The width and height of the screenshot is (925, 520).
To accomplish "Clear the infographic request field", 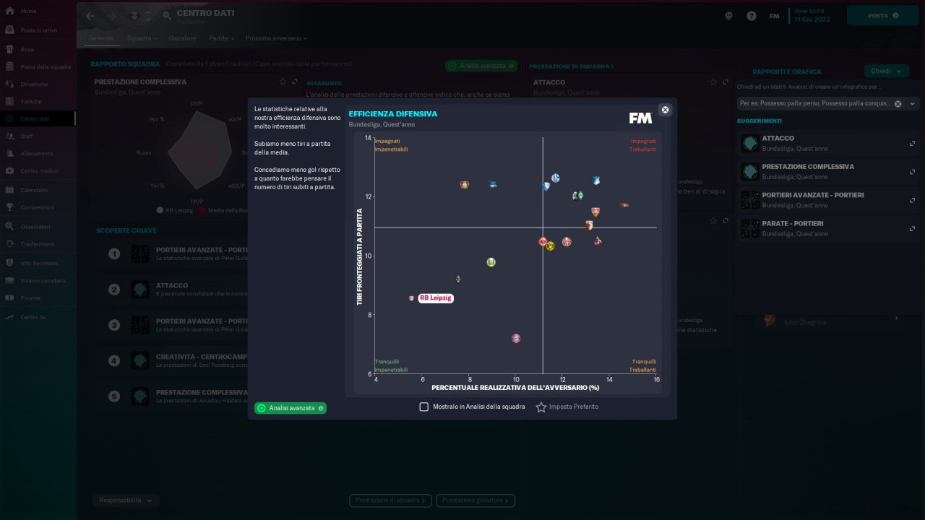I will [898, 104].
